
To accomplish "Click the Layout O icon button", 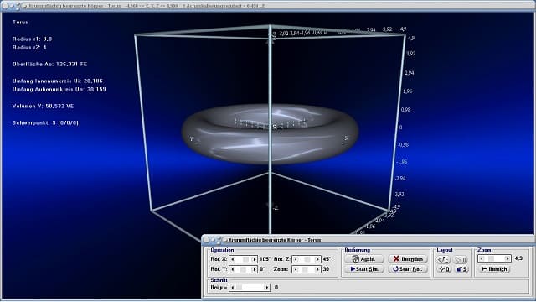I will pyautogui.click(x=443, y=269).
